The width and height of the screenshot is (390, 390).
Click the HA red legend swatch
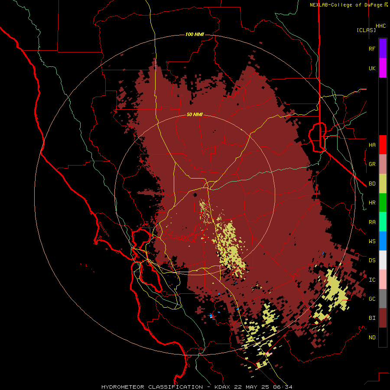pos(383,145)
